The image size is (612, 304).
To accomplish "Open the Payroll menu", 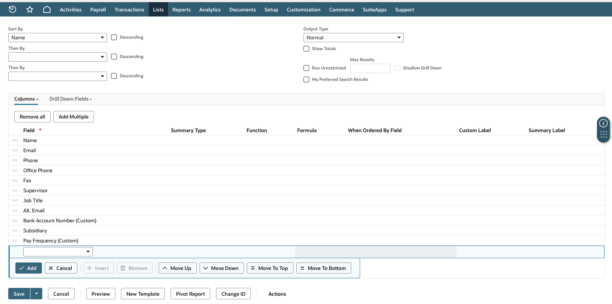I will (98, 10).
